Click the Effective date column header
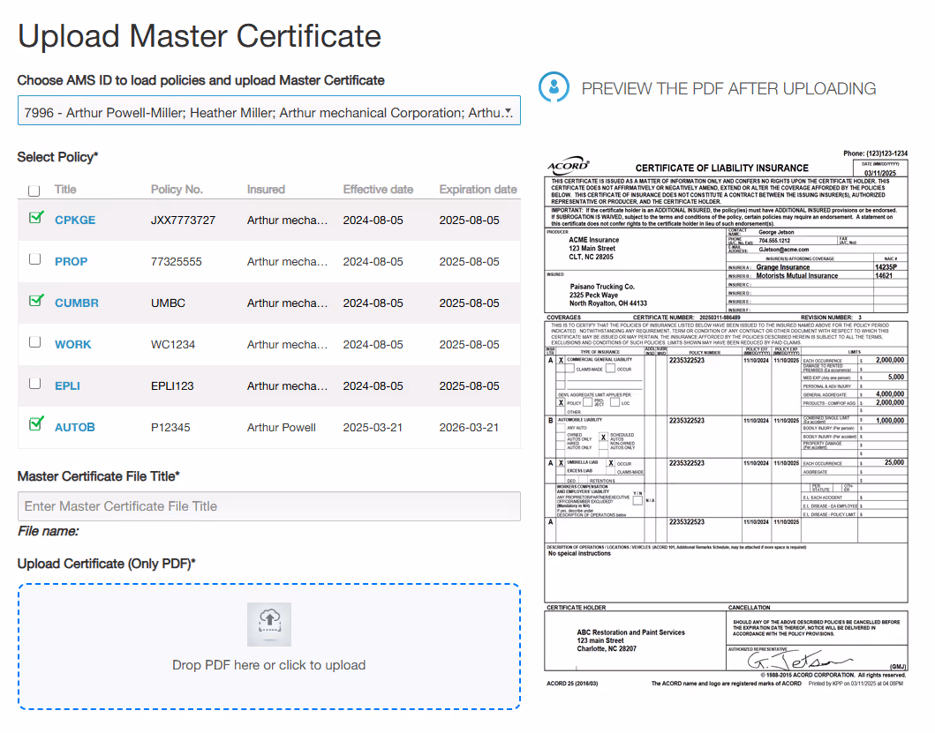Viewport: 935px width, 733px height. [378, 190]
